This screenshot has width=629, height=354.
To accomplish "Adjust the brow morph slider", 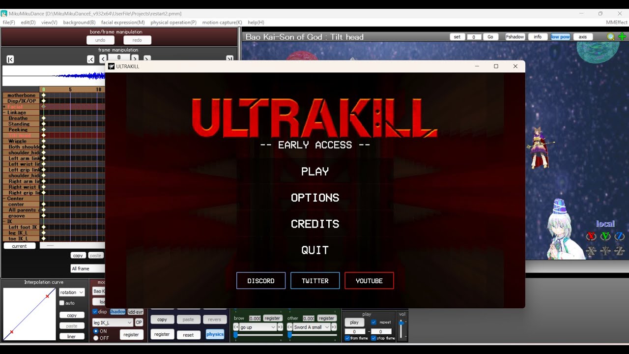I will pyautogui.click(x=258, y=335).
